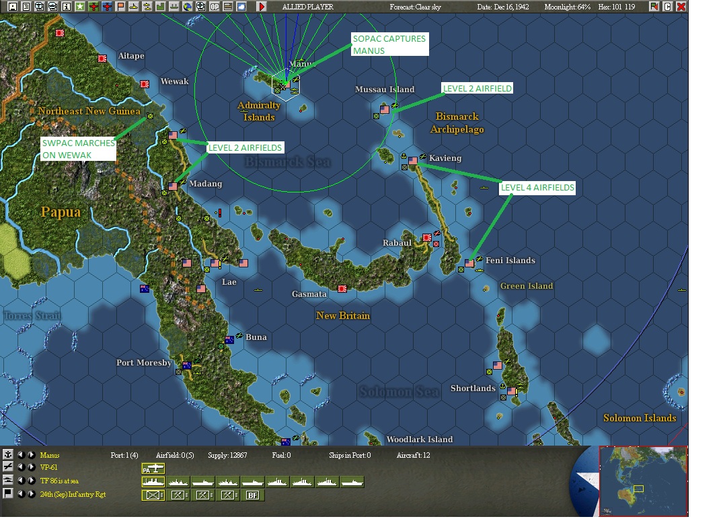725x521 pixels.
Task: Click the ship icon beside TF 86 row
Action: coord(8,481)
